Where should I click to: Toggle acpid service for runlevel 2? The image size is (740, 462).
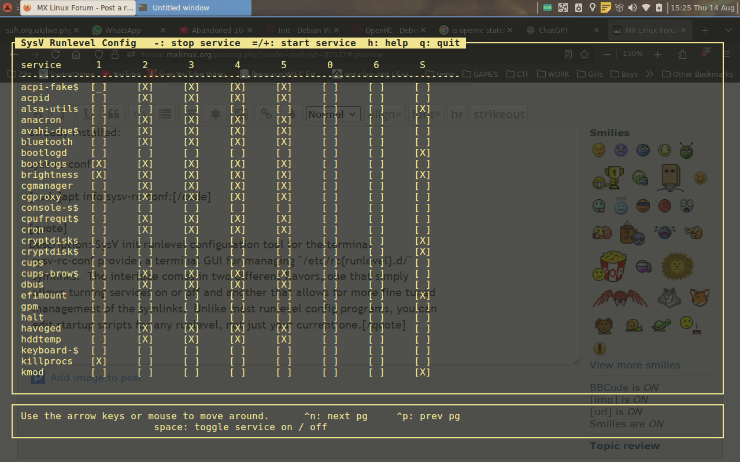[145, 98]
